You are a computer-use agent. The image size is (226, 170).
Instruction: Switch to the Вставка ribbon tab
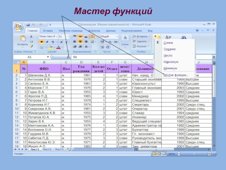48,31
